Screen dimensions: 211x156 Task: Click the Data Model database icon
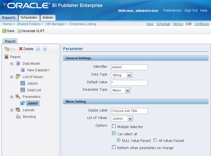18,63
